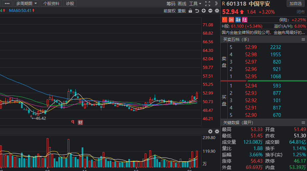This screenshot has width=307, height=171.
Task: Click the 陆 Stock Connect badge
Action: (245, 20)
